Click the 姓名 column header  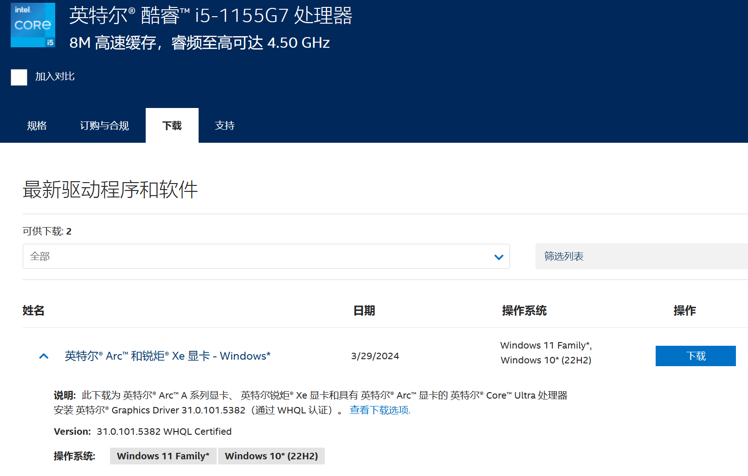coord(33,311)
